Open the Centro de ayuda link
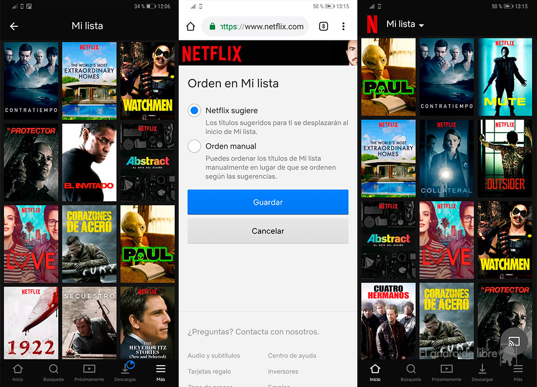 pyautogui.click(x=292, y=355)
